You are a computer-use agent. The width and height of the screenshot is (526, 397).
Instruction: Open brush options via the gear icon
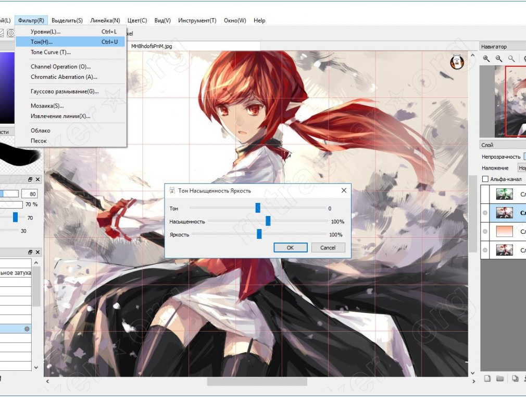27,329
